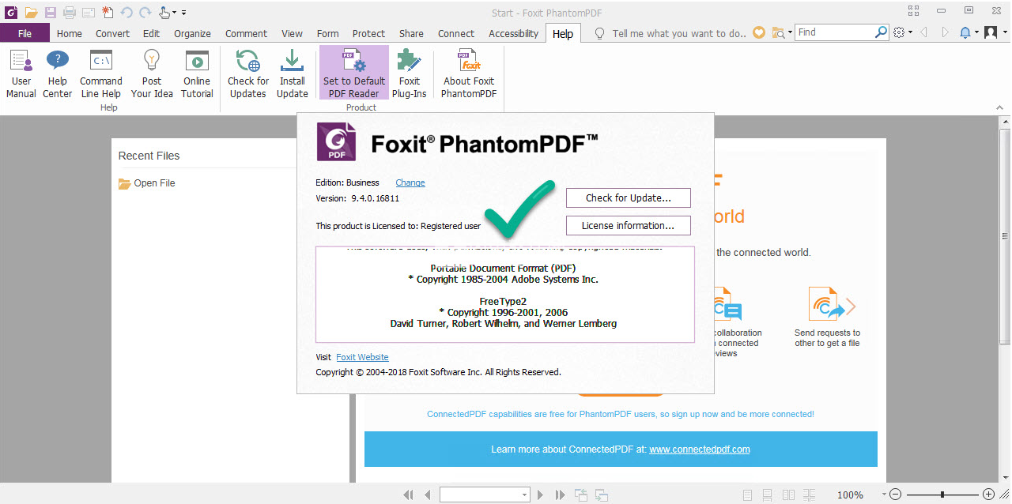Open the page number dropdown
This screenshot has width=1012, height=504.
tap(525, 495)
